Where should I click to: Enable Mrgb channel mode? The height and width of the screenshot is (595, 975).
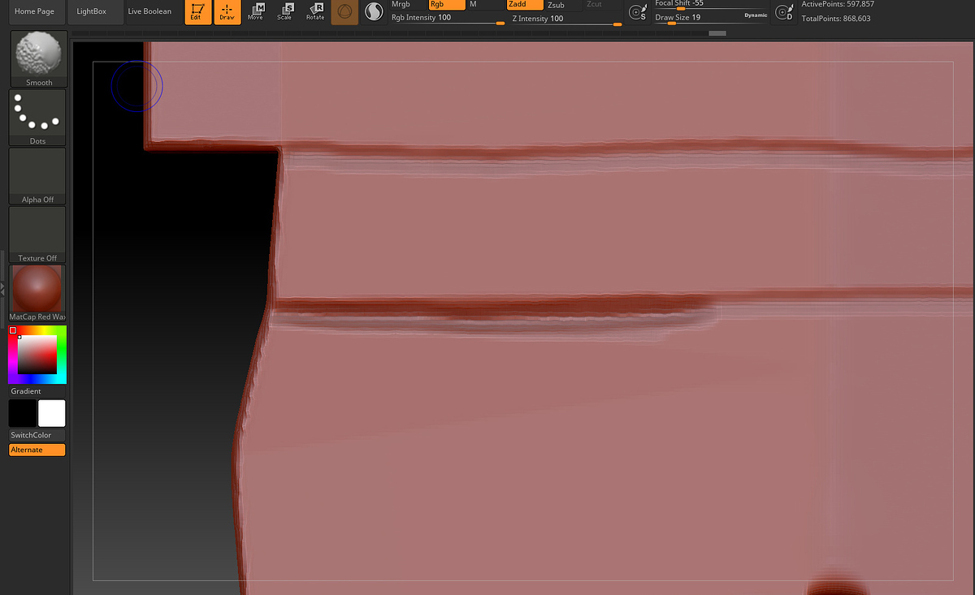click(407, 5)
